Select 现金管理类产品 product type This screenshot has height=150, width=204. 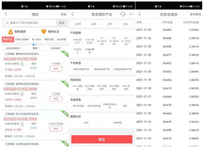(102, 69)
